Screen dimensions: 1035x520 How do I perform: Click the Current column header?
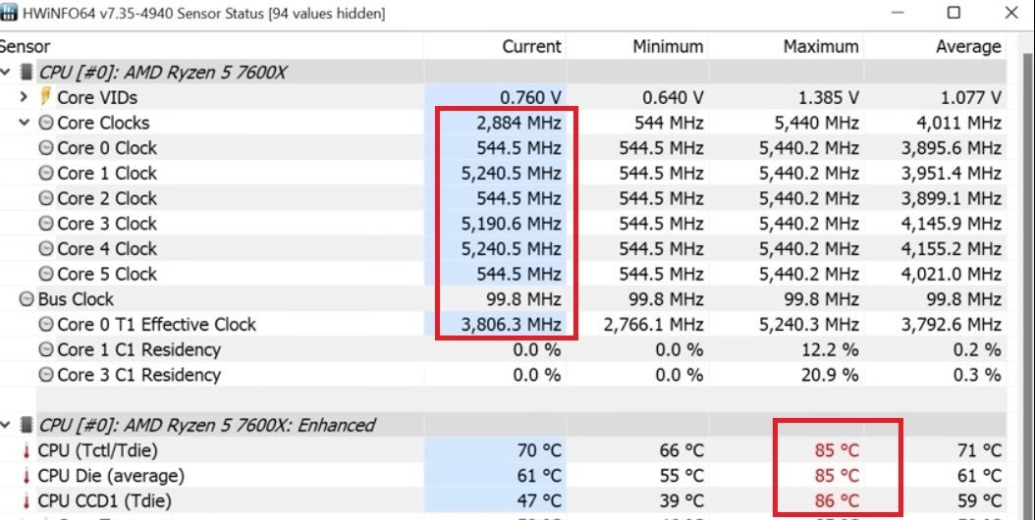pyautogui.click(x=531, y=47)
